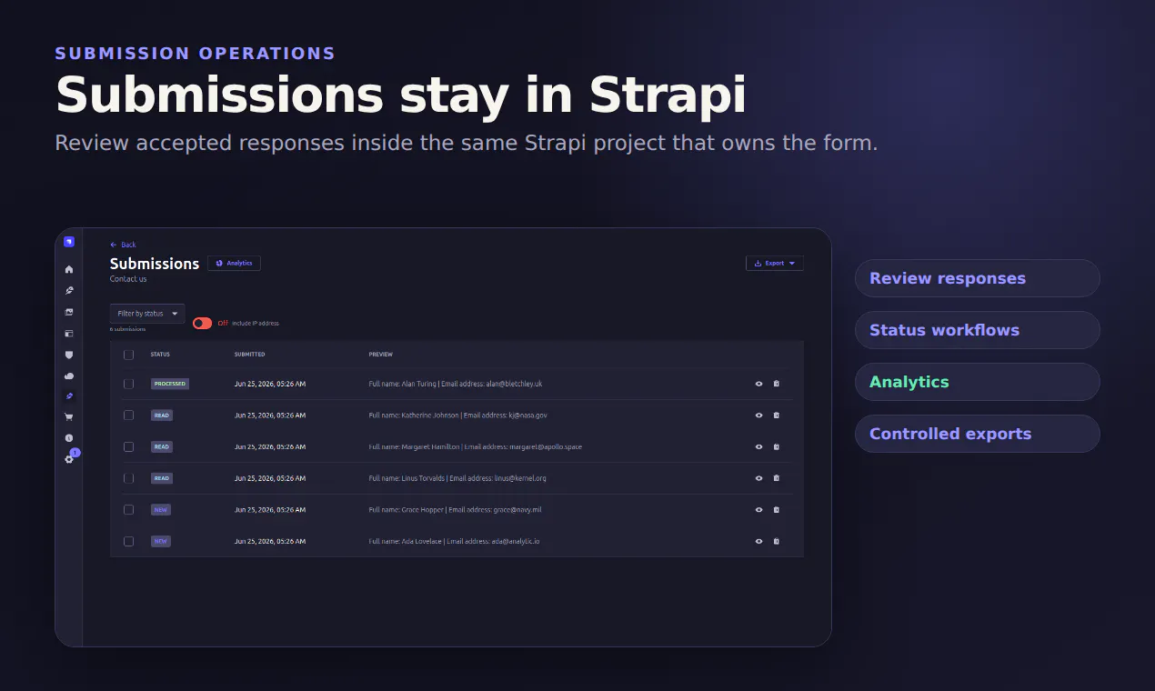The height and width of the screenshot is (691, 1155).
Task: Click the cloud icon in the sidebar
Action: click(x=69, y=376)
